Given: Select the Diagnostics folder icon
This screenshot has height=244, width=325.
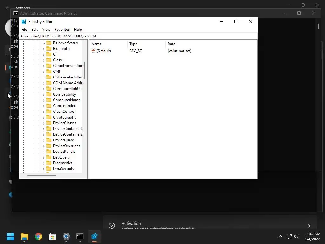Looking at the screenshot, I should [49, 163].
